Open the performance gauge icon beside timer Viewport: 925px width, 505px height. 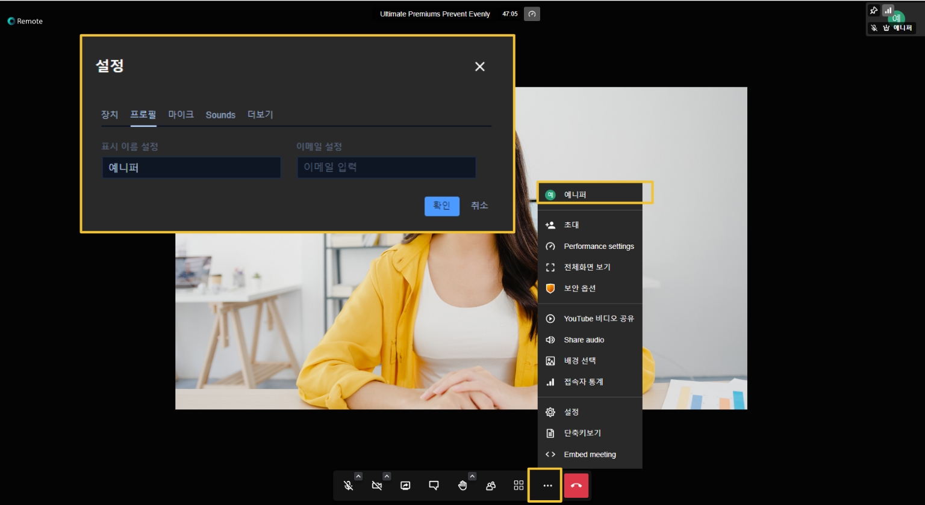tap(532, 14)
